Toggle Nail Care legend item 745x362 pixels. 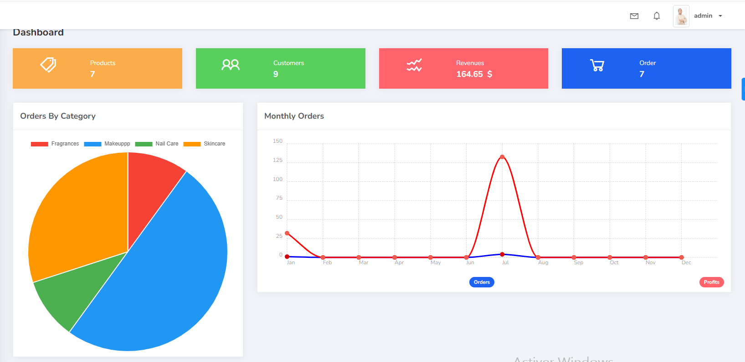coord(157,144)
